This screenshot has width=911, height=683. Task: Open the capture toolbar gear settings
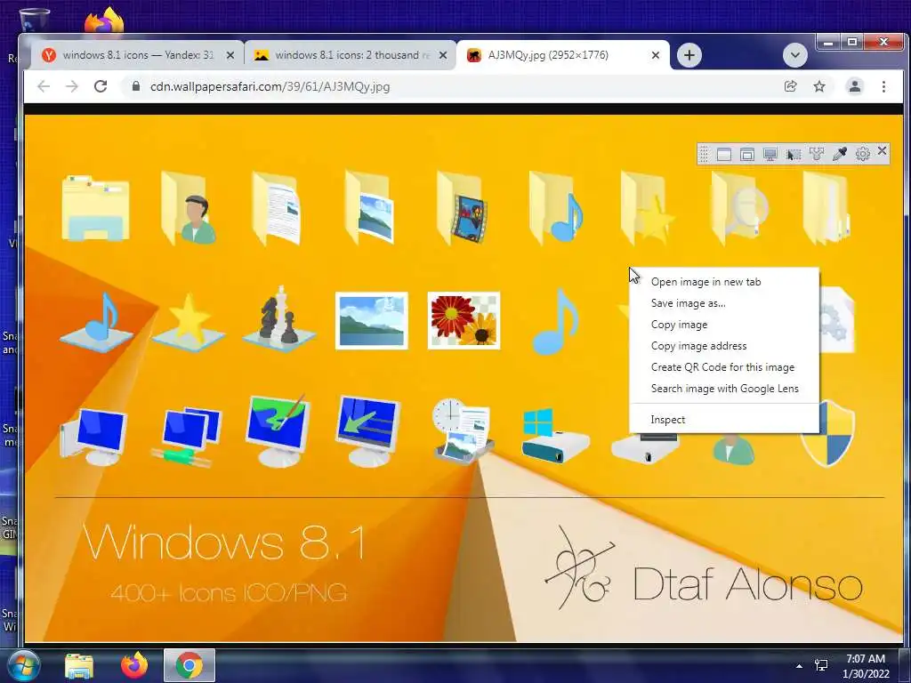[863, 154]
